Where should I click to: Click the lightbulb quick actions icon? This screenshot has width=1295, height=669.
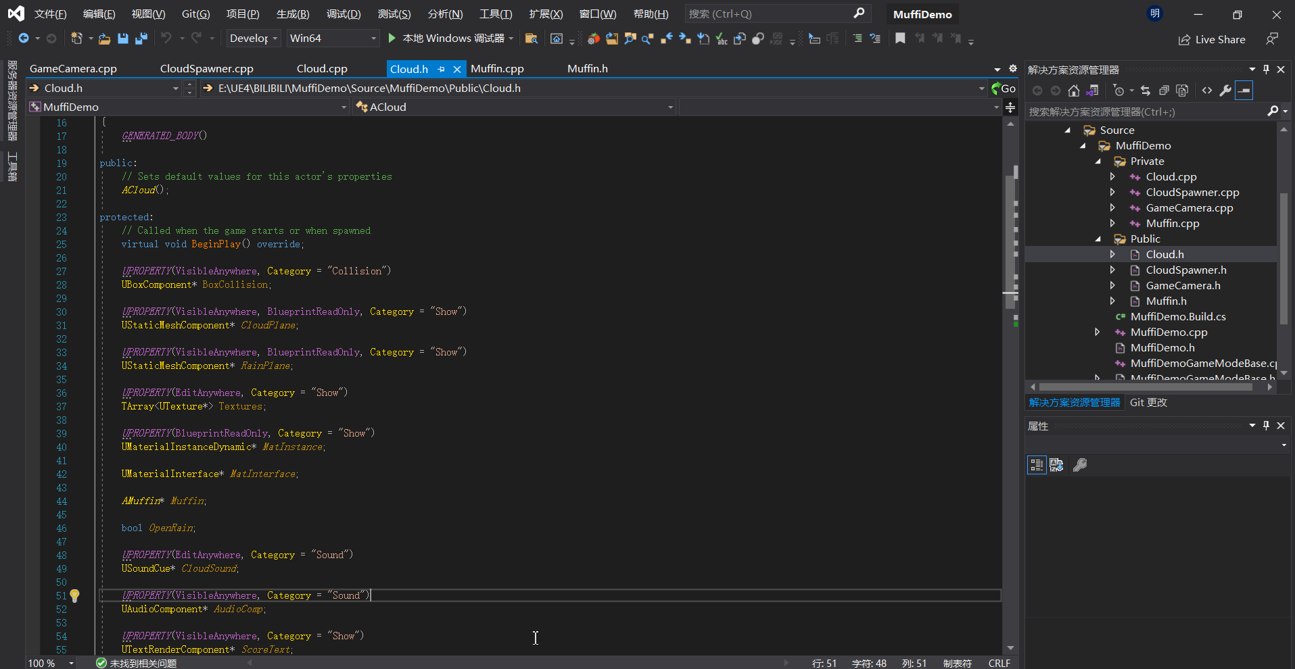click(74, 595)
